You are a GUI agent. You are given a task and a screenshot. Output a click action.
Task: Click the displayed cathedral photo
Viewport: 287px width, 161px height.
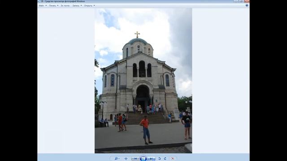click(x=143, y=80)
